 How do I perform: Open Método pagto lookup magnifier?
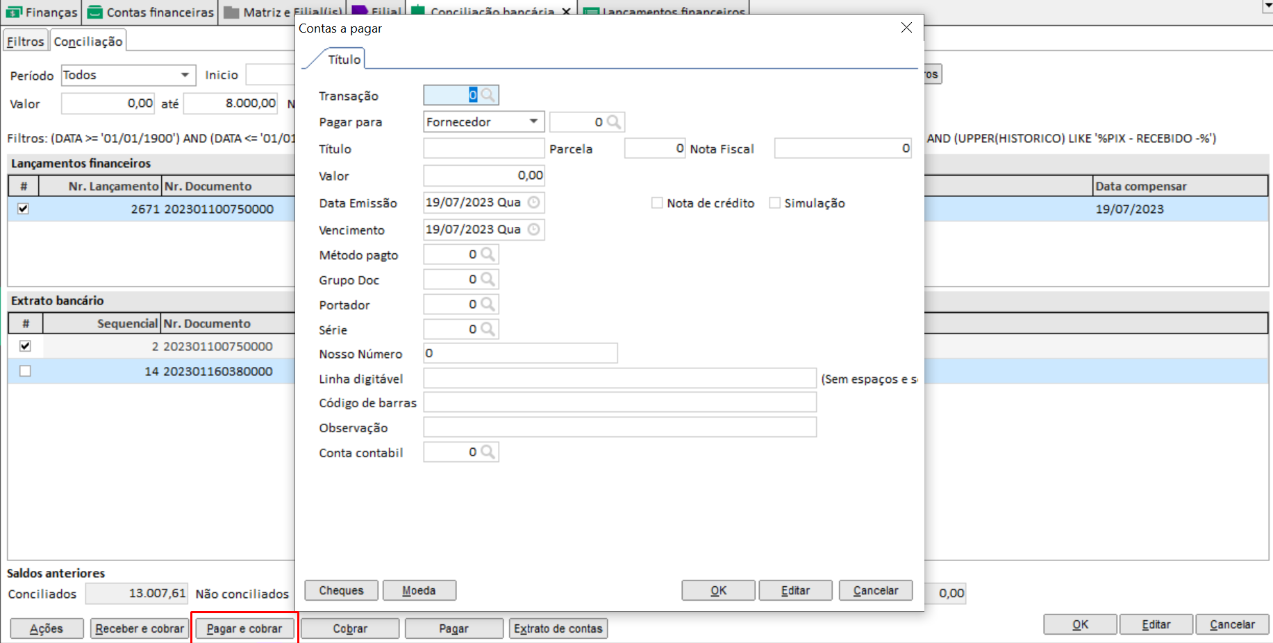(x=488, y=255)
